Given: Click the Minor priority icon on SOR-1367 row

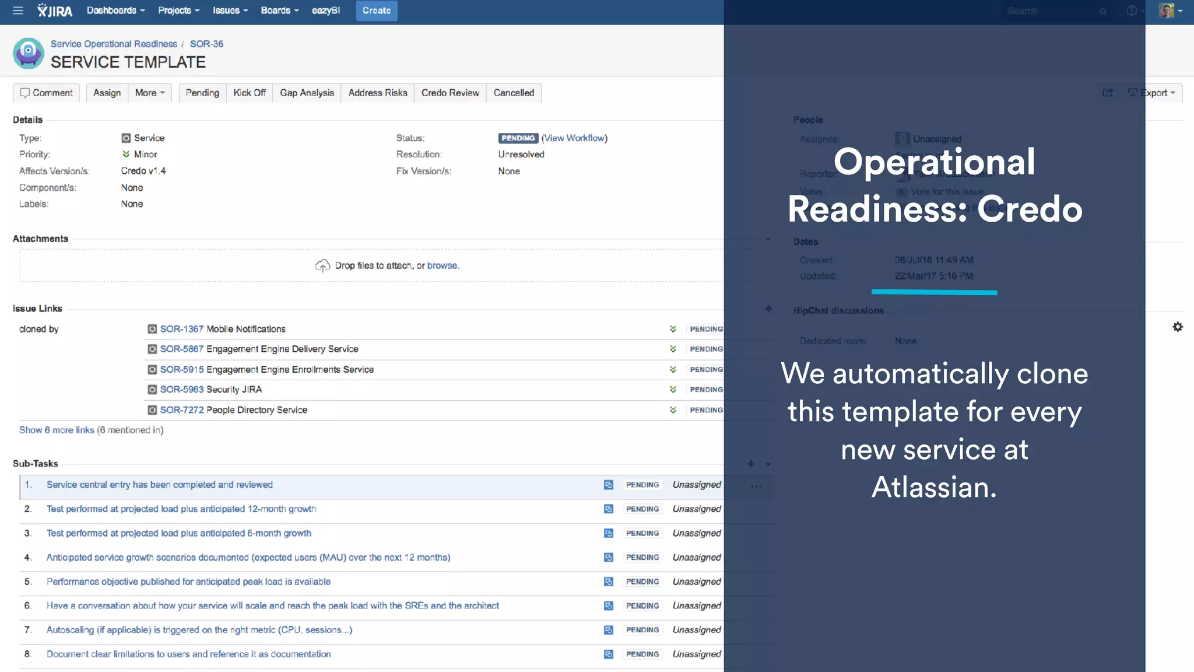Looking at the screenshot, I should coord(673,329).
